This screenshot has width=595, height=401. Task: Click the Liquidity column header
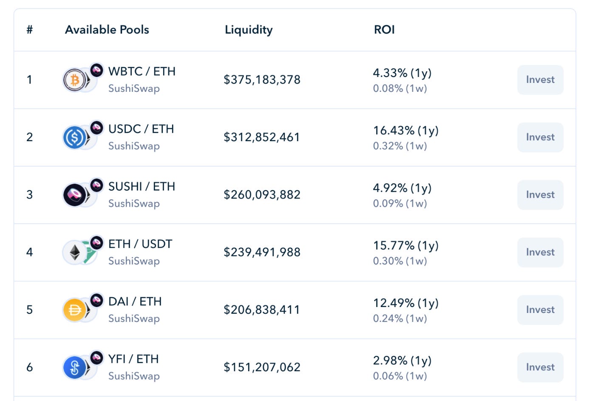tap(249, 30)
